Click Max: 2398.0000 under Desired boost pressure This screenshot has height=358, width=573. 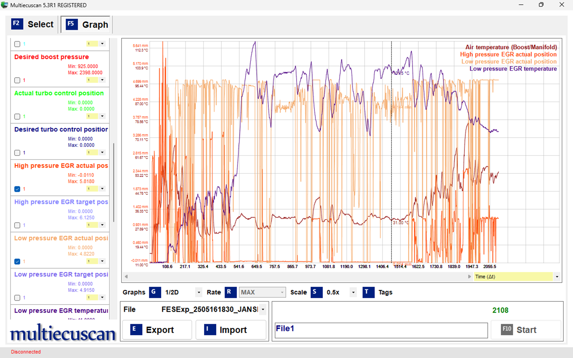point(85,73)
